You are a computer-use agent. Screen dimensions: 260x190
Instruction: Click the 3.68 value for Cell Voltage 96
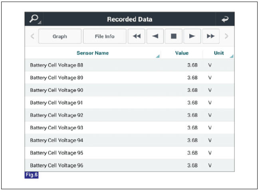193,165
